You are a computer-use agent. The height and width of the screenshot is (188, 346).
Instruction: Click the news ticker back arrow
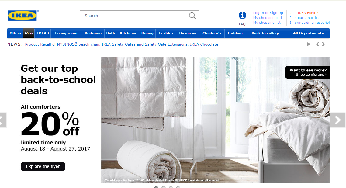click(317, 44)
